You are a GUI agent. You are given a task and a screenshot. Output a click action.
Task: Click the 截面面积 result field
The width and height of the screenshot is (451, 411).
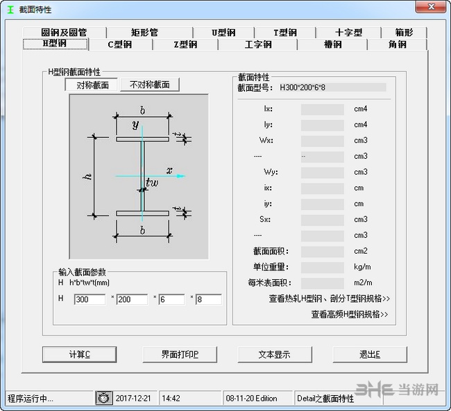point(323,252)
